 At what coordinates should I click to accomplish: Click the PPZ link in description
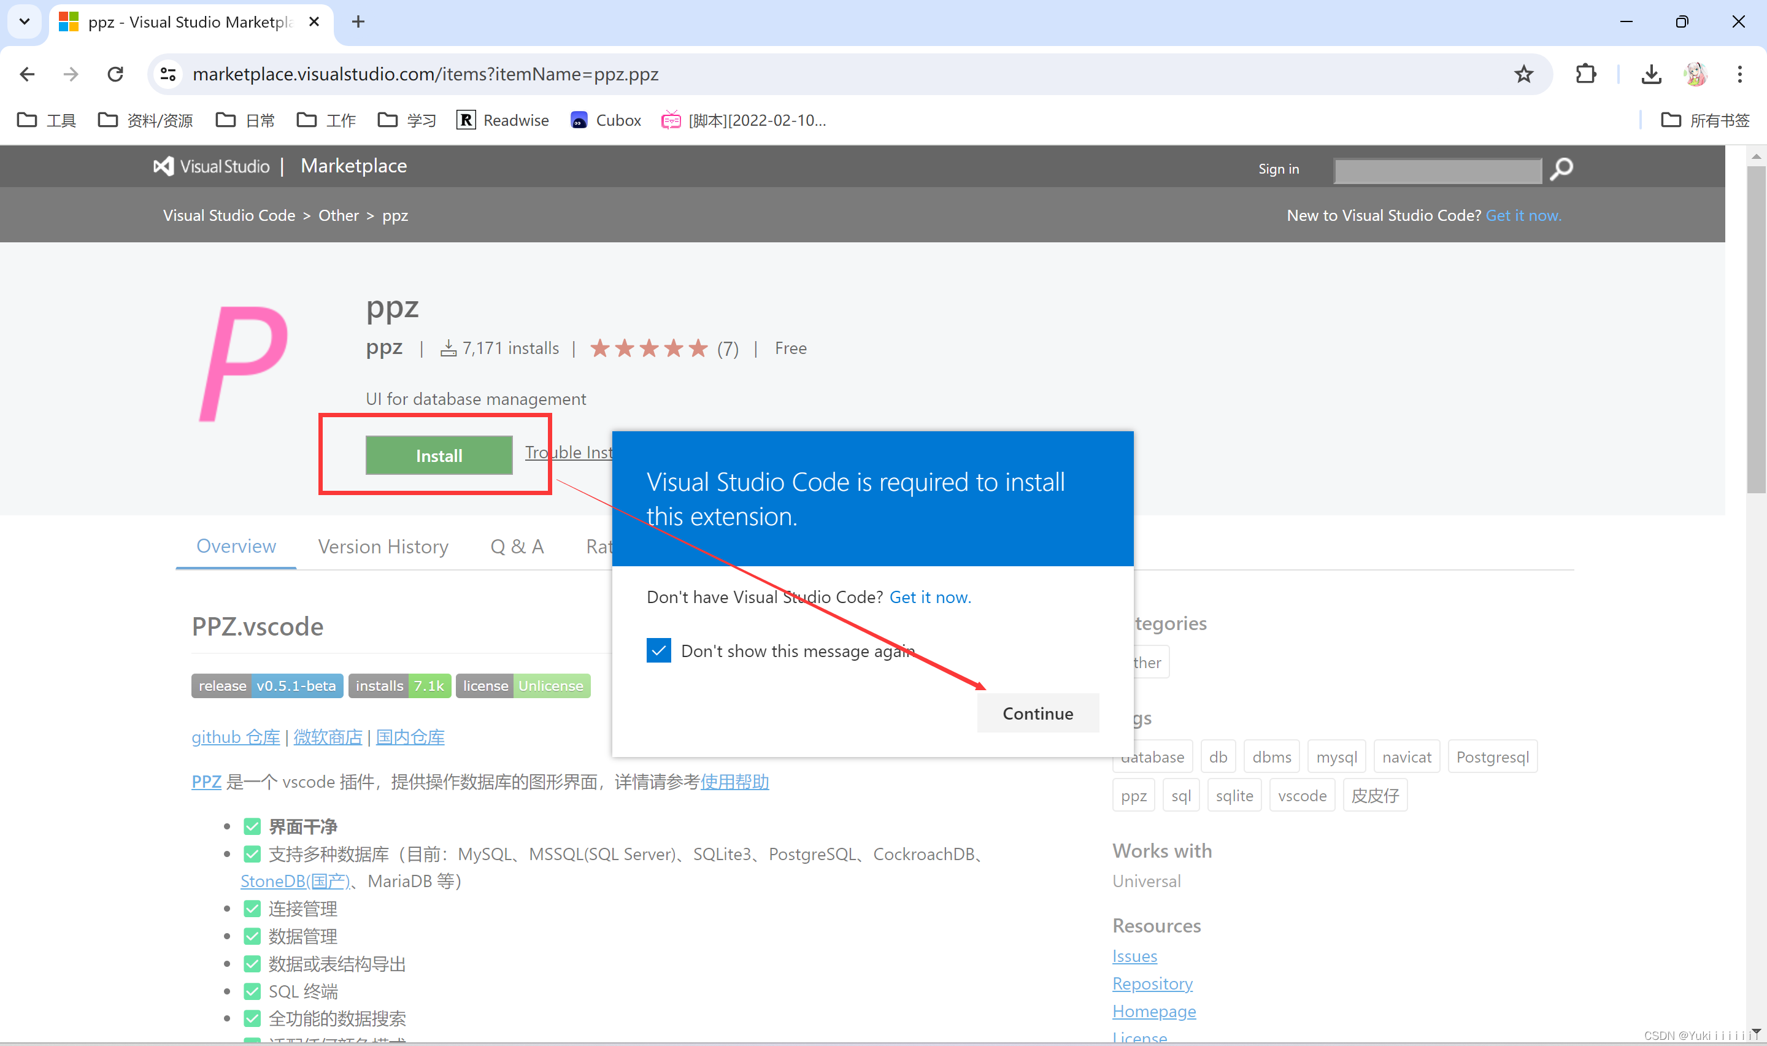[x=207, y=782]
